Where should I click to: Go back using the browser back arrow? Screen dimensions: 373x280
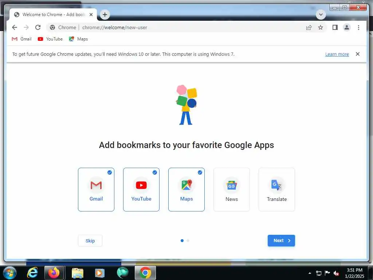[x=15, y=27]
